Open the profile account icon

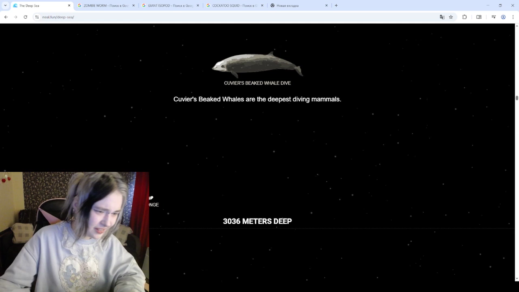point(503,17)
